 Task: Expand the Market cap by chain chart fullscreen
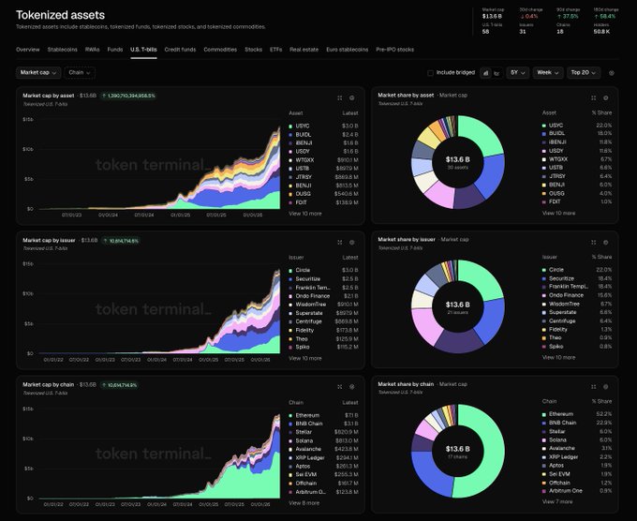[340, 387]
